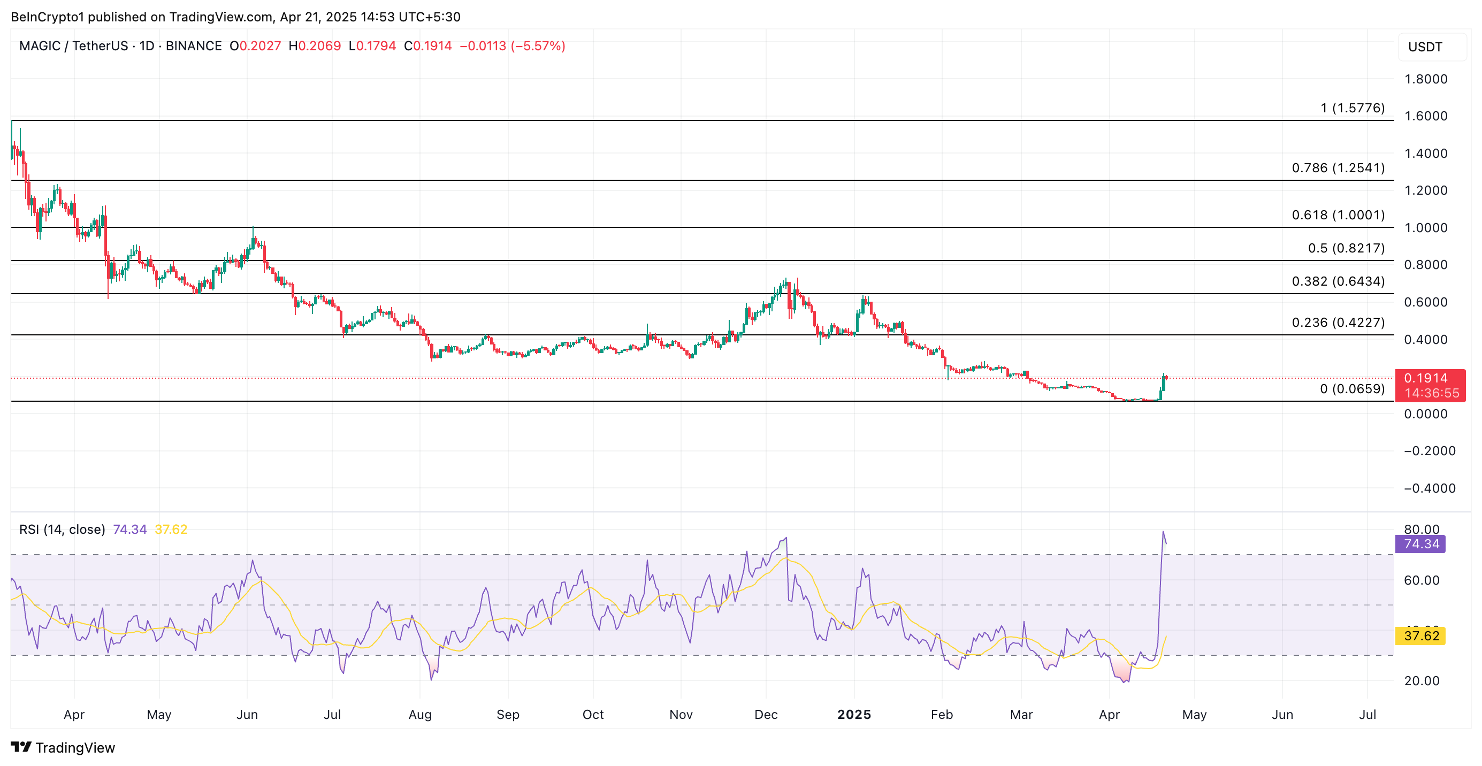This screenshot has height=766, width=1482.
Task: Click the 2025 year label on time axis
Action: click(x=854, y=714)
